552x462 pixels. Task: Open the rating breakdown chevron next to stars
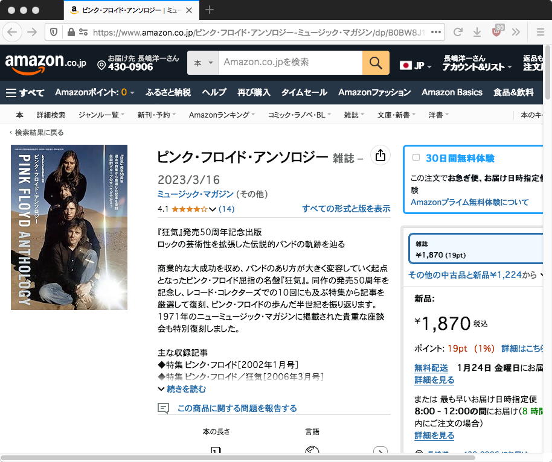pos(212,209)
